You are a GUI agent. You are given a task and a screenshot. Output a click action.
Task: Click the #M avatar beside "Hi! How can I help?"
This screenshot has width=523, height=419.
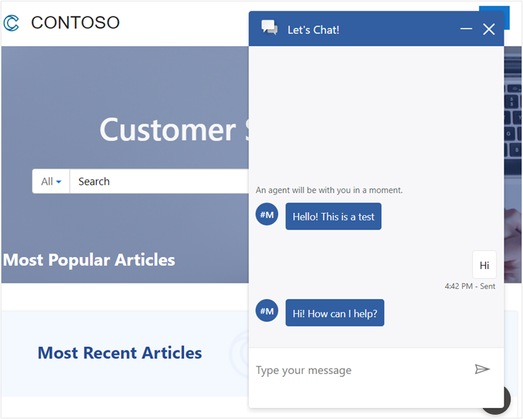pyautogui.click(x=267, y=310)
